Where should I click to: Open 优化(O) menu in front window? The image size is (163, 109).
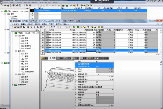point(30,24)
